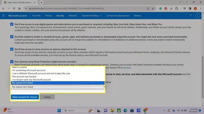Viewport: 204px width, 114px height.
Task: Click the browser forward arrow
Action: coord(9,9)
